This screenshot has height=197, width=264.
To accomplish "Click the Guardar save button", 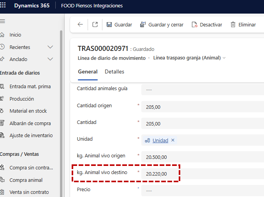I will (119, 24).
